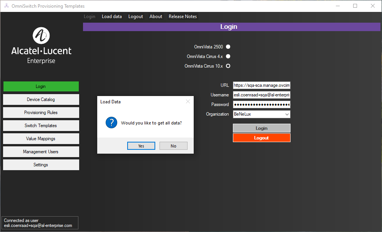This screenshot has width=382, height=232.
Task: Select OmniVista Cirrus 4.x radio button
Action: click(x=228, y=56)
